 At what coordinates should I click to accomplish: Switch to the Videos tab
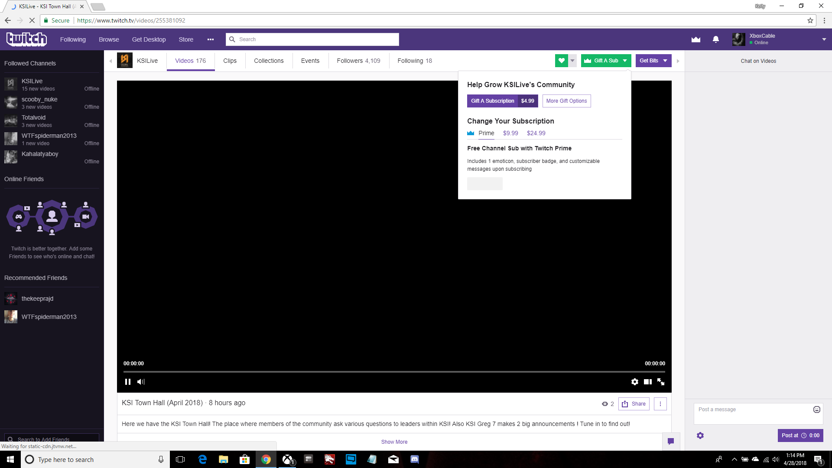click(191, 61)
